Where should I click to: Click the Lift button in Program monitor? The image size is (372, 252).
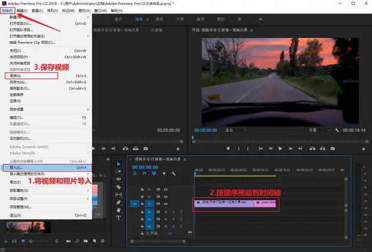coord(313,148)
